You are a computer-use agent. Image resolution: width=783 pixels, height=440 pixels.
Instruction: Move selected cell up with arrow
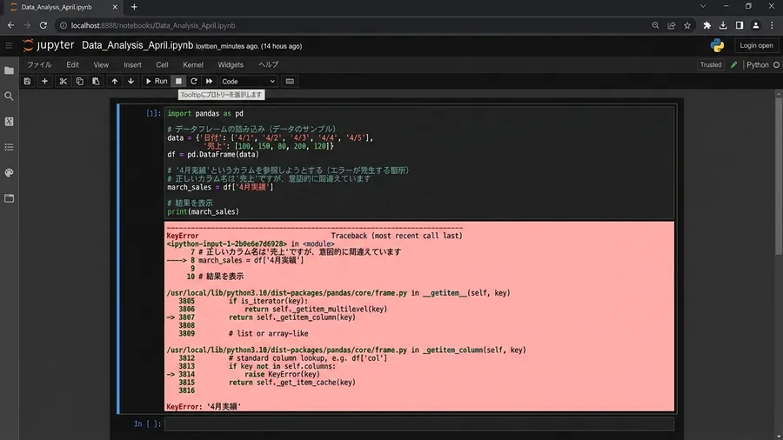[114, 82]
